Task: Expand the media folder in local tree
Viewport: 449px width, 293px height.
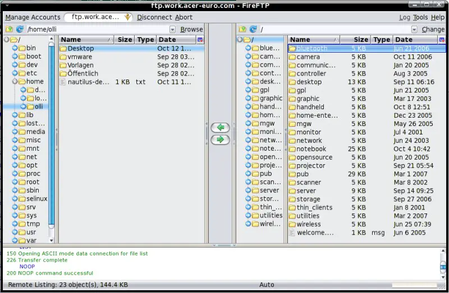Action: click(15, 132)
